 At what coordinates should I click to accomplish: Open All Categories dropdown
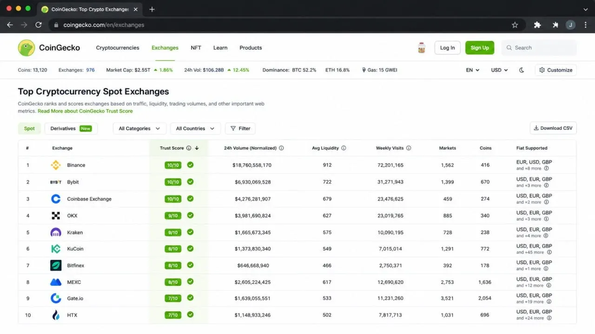pyautogui.click(x=139, y=128)
